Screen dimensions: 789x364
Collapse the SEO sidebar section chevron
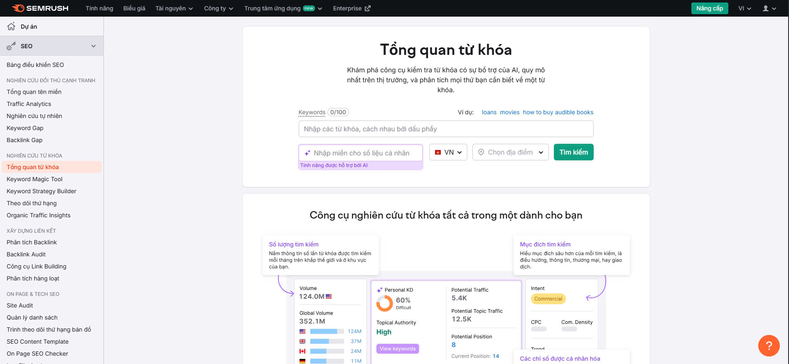(x=93, y=46)
